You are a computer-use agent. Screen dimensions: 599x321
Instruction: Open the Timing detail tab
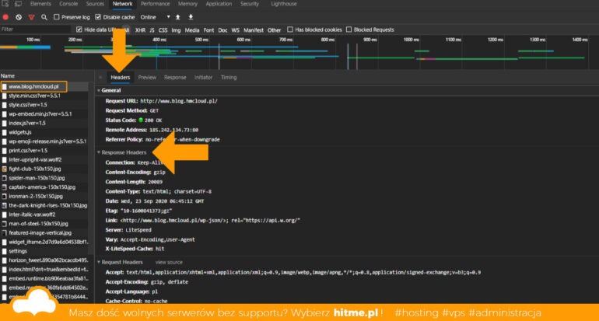pos(229,78)
